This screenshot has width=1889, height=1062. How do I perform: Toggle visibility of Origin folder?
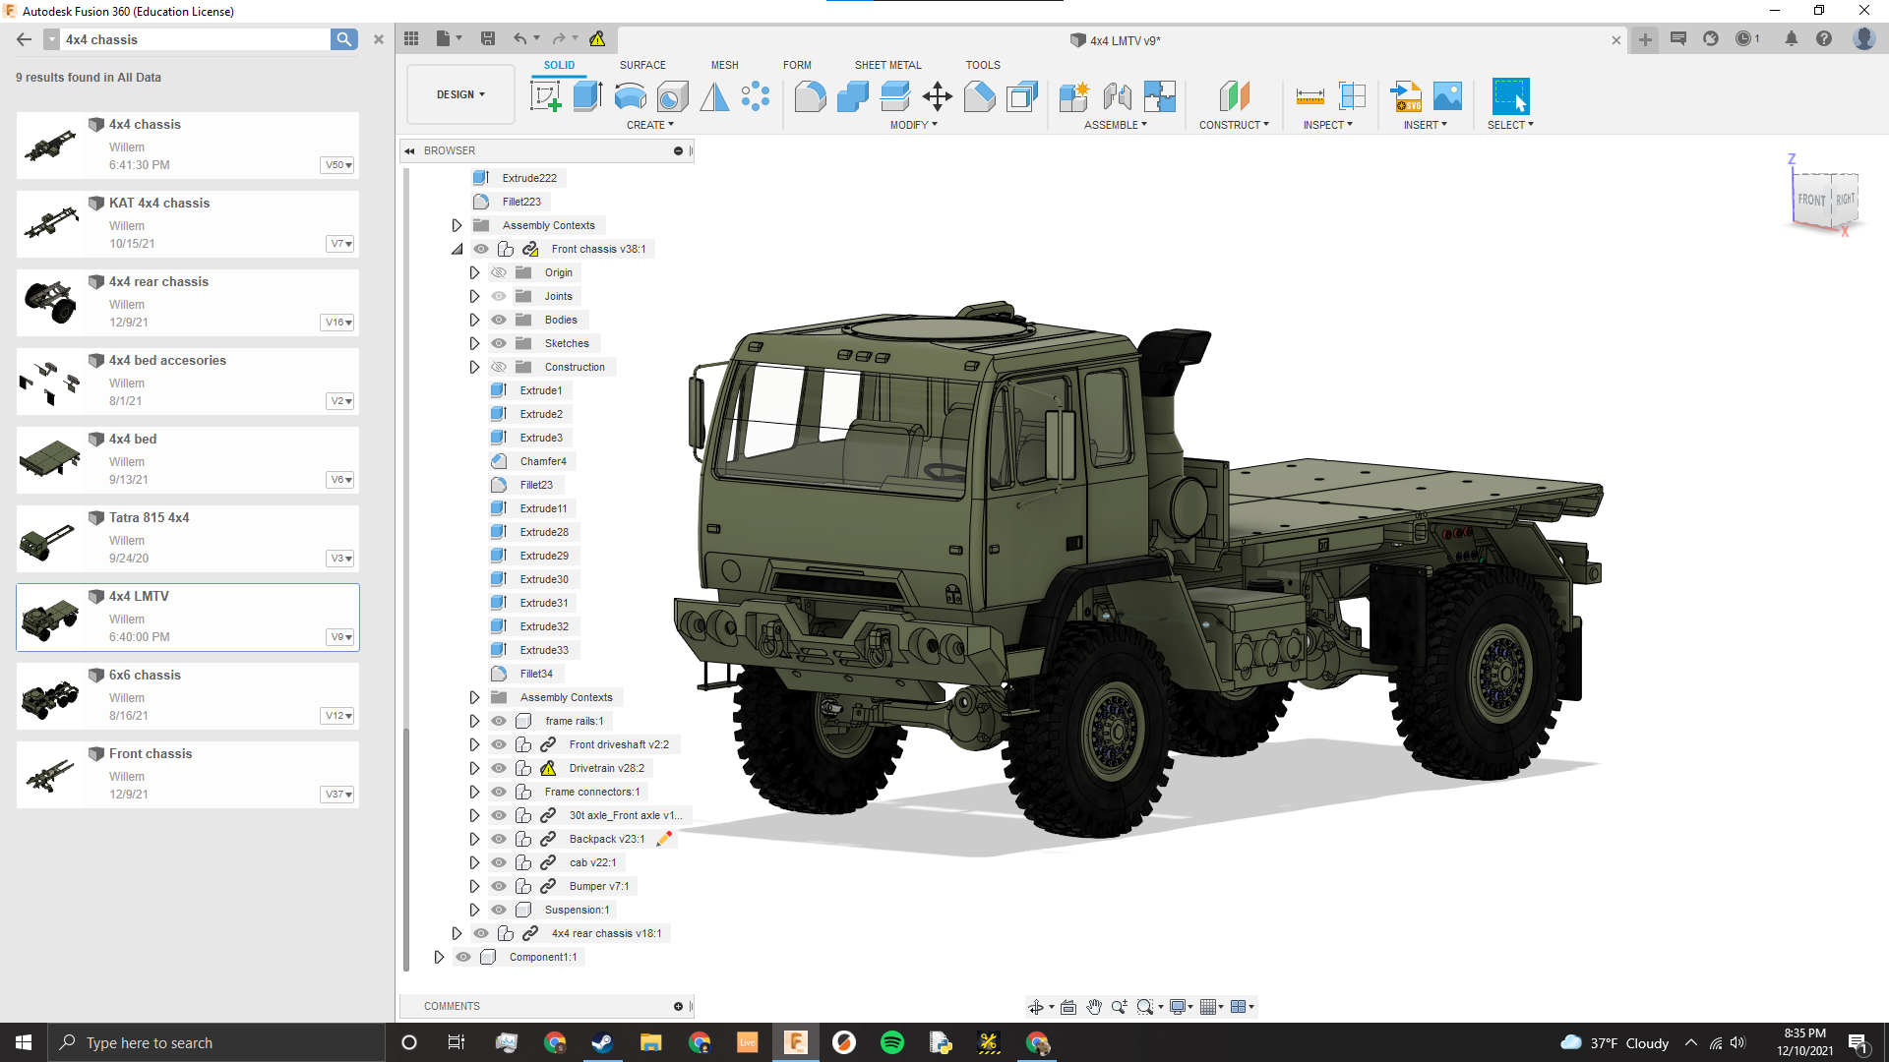click(x=499, y=272)
